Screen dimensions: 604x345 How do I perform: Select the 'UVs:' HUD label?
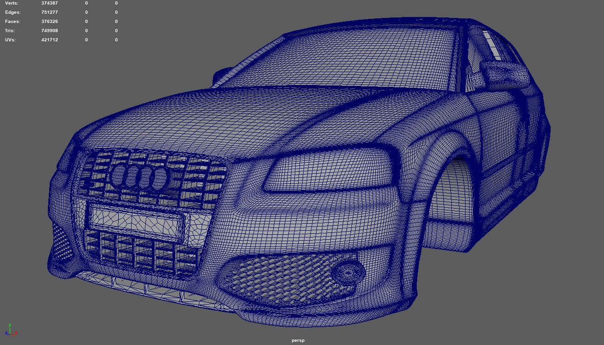[x=10, y=40]
